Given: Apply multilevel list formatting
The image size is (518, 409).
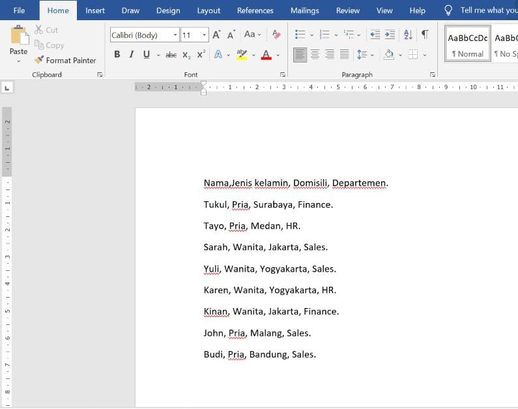Looking at the screenshot, I should click(349, 35).
